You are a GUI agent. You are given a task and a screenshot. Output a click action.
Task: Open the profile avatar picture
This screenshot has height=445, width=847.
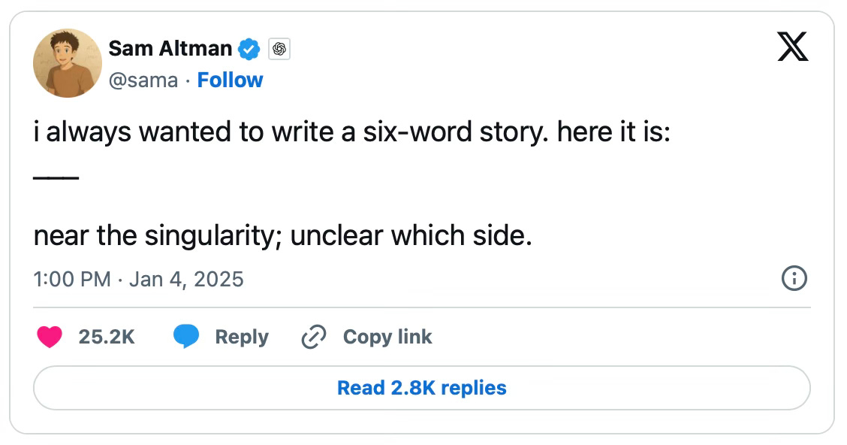67,64
